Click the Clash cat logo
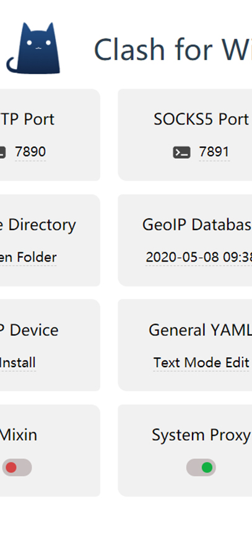This screenshot has width=252, height=536. (33, 48)
